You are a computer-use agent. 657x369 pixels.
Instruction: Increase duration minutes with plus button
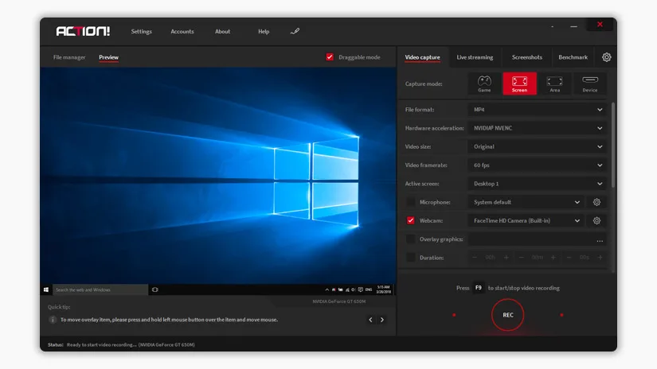553,258
